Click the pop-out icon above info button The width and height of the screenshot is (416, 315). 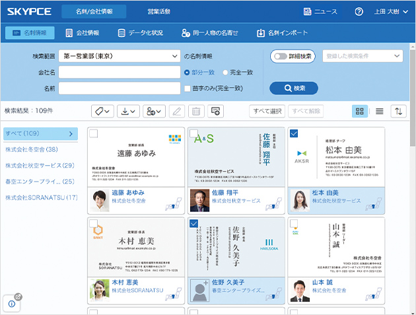click(18, 297)
